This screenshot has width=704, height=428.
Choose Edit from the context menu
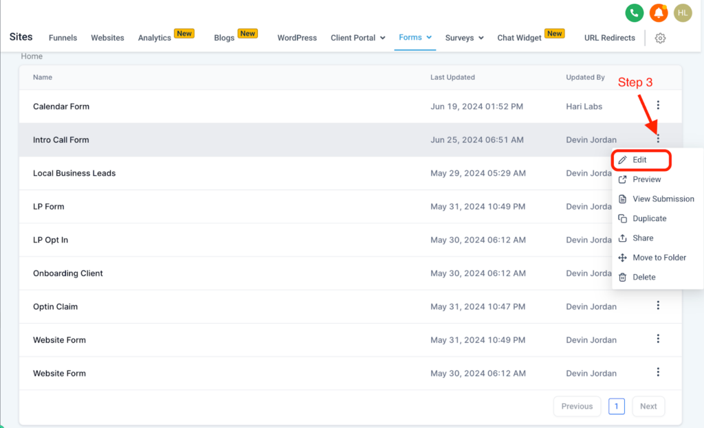point(641,159)
